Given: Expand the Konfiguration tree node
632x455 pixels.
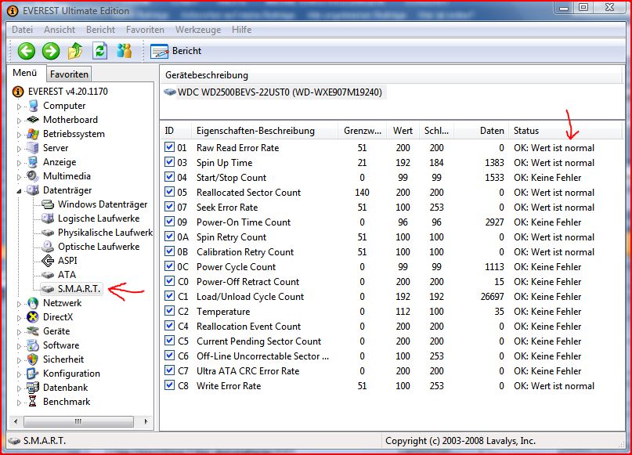Looking at the screenshot, I should (x=19, y=374).
